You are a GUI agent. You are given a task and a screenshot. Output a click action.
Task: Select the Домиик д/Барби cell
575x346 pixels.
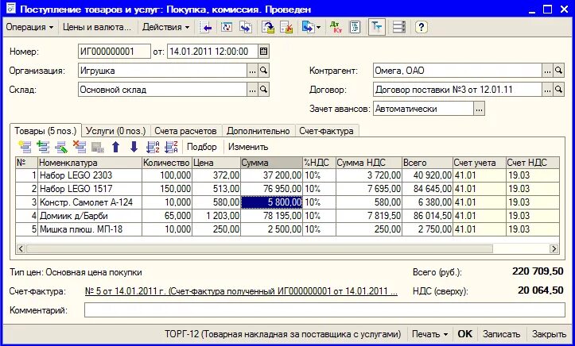click(90, 216)
